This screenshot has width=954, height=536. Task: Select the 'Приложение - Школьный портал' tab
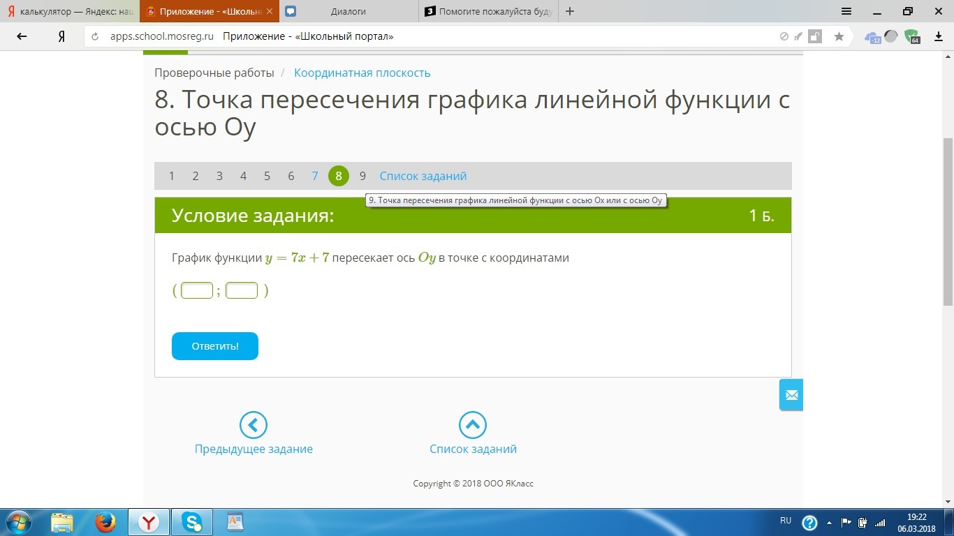click(x=210, y=11)
